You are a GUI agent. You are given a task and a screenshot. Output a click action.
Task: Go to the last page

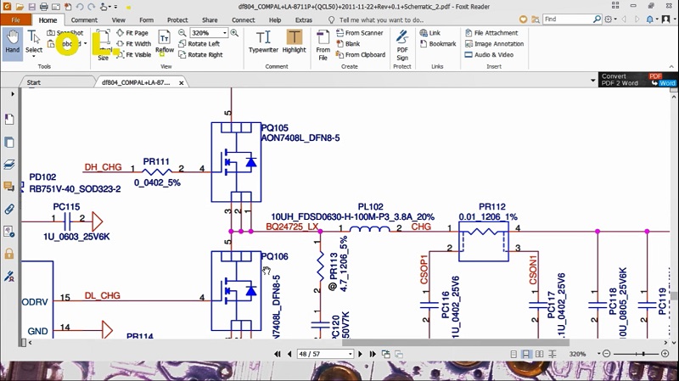(x=373, y=354)
